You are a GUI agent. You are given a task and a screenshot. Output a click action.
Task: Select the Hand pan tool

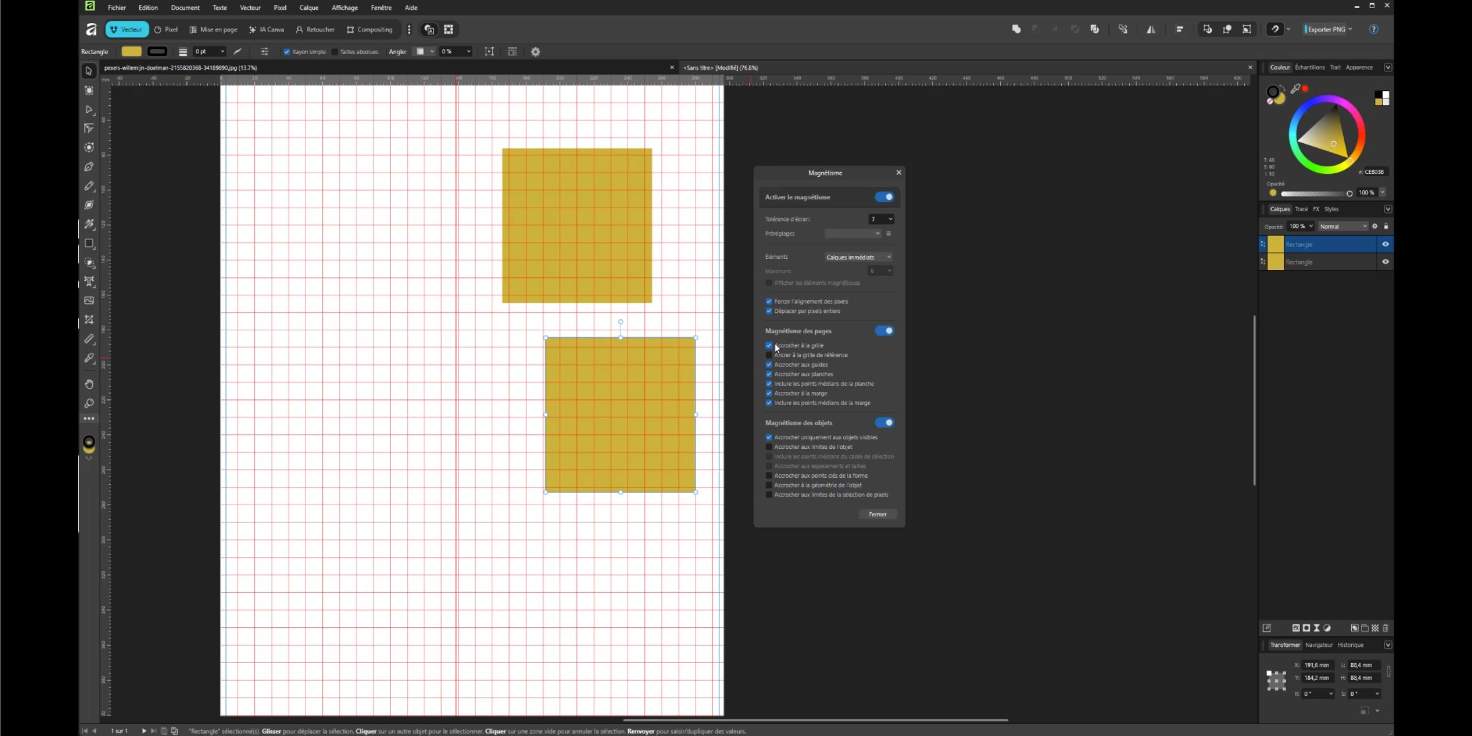pyautogui.click(x=89, y=384)
